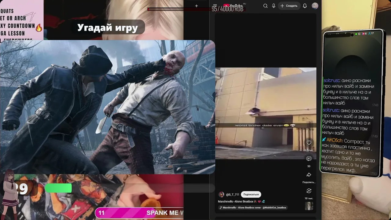Click the pink 'SPANK ME' goal bar

[139, 213]
